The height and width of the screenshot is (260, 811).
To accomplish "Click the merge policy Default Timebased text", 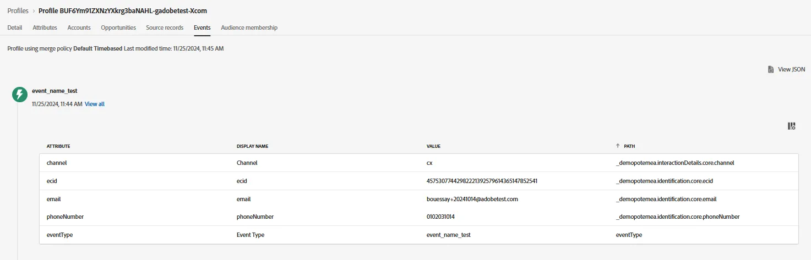I will point(98,49).
